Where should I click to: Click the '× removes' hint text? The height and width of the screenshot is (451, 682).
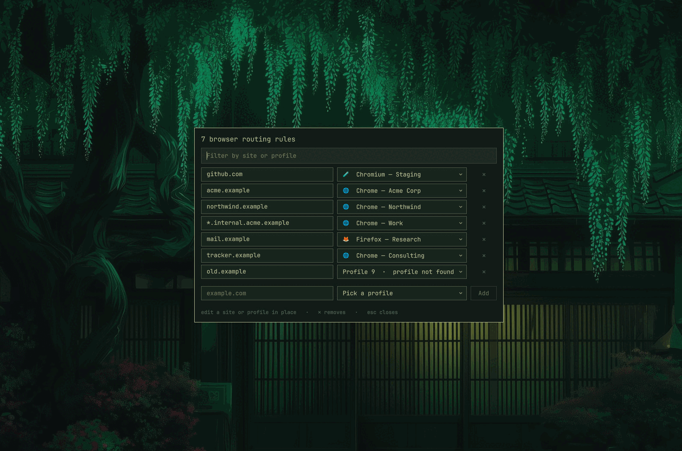[x=332, y=312]
